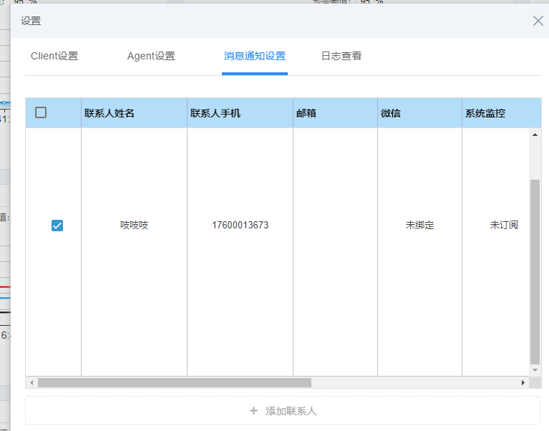549x431 pixels.
Task: Go to the 日志查看 tab
Action: pyautogui.click(x=341, y=56)
